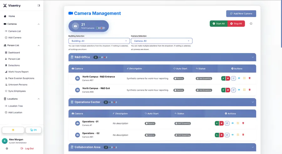The width and height of the screenshot is (282, 154).
Task: Edit the Operations - 01 camera
Action: 227,123
